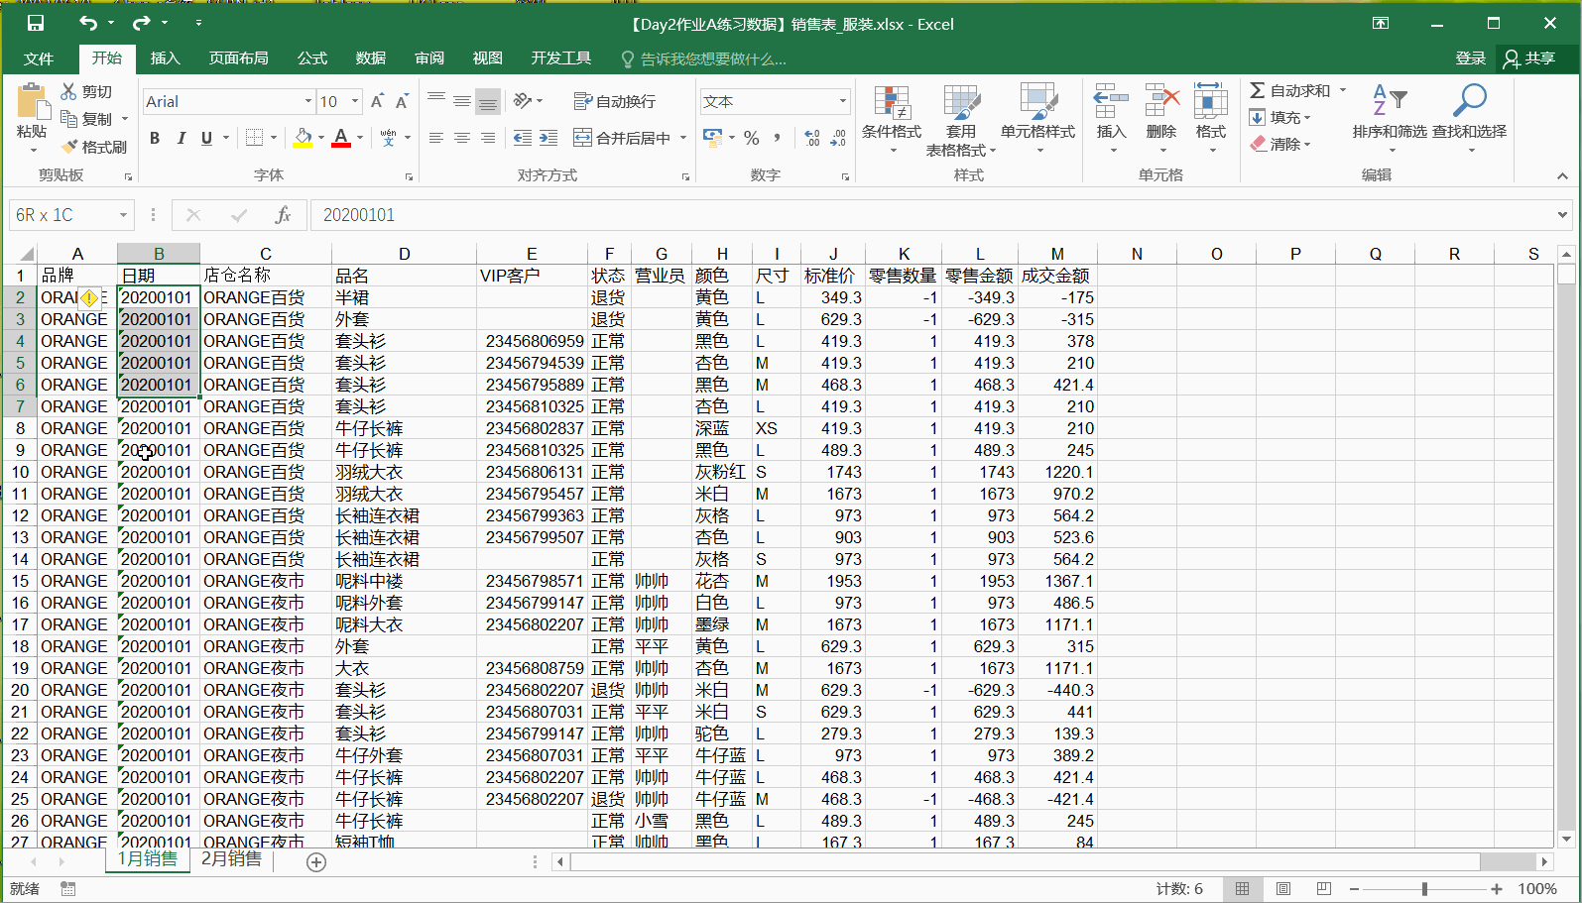Click the 填充 Fill button
The width and height of the screenshot is (1582, 903).
click(x=1280, y=117)
